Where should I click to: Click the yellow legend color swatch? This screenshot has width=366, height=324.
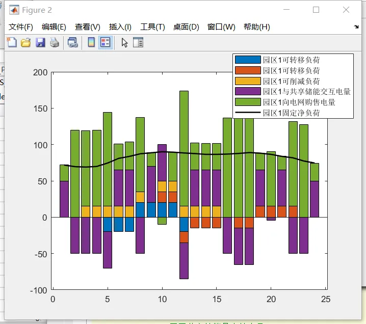point(248,81)
